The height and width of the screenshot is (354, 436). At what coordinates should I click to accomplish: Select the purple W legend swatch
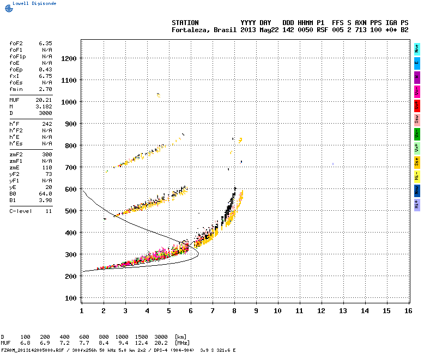point(417,77)
